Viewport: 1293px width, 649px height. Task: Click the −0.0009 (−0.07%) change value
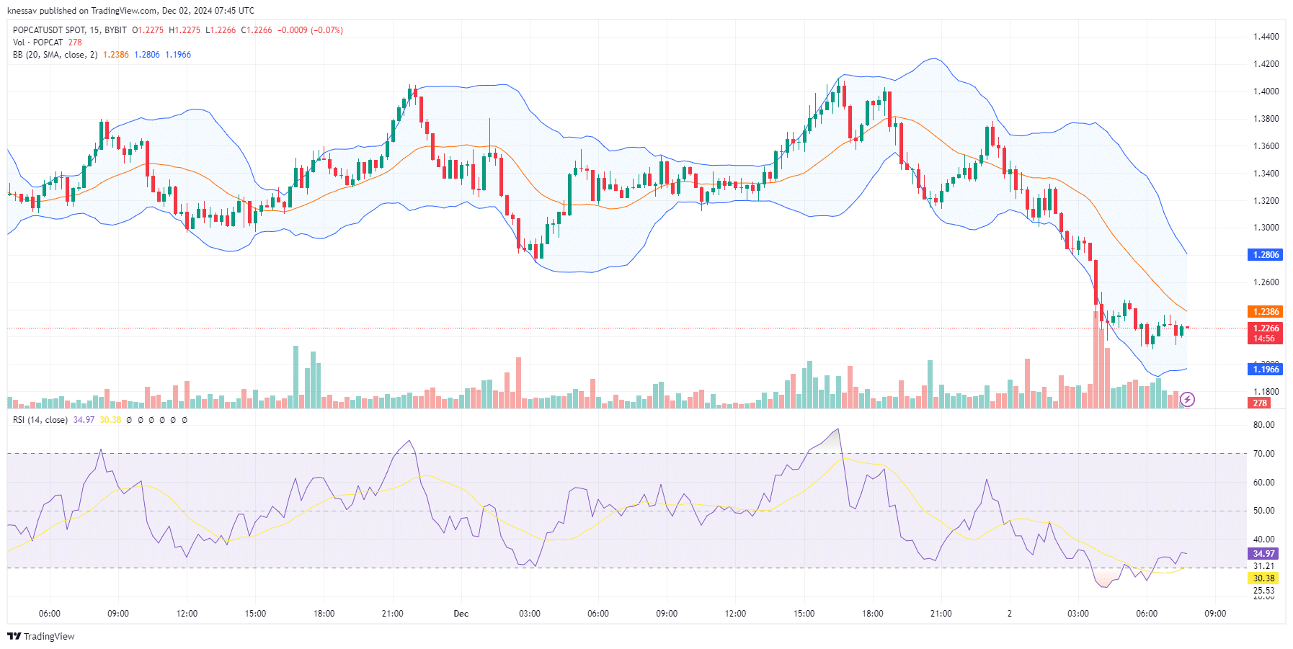pos(311,30)
